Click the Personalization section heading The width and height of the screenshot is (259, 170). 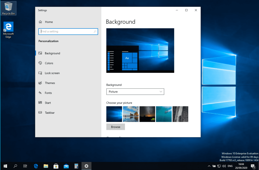pyautogui.click(x=48, y=41)
